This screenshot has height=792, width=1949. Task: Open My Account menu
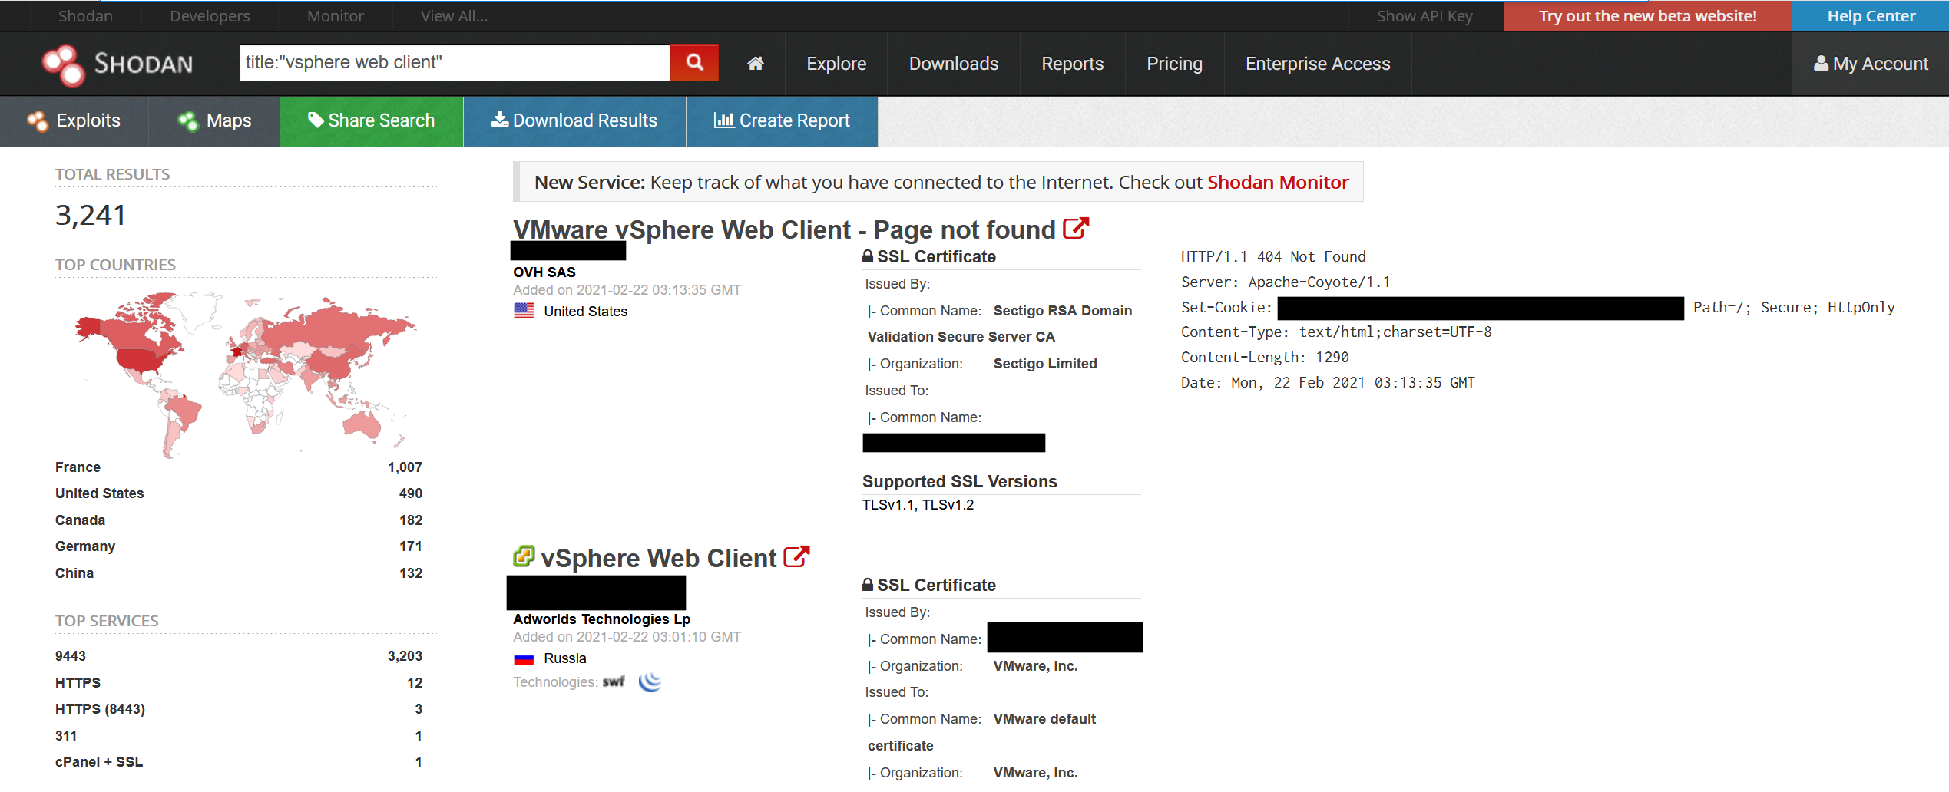click(1871, 64)
